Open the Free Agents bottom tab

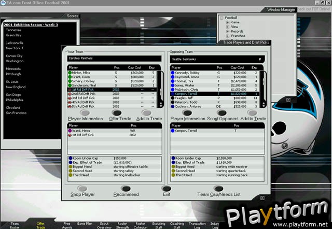(67, 225)
